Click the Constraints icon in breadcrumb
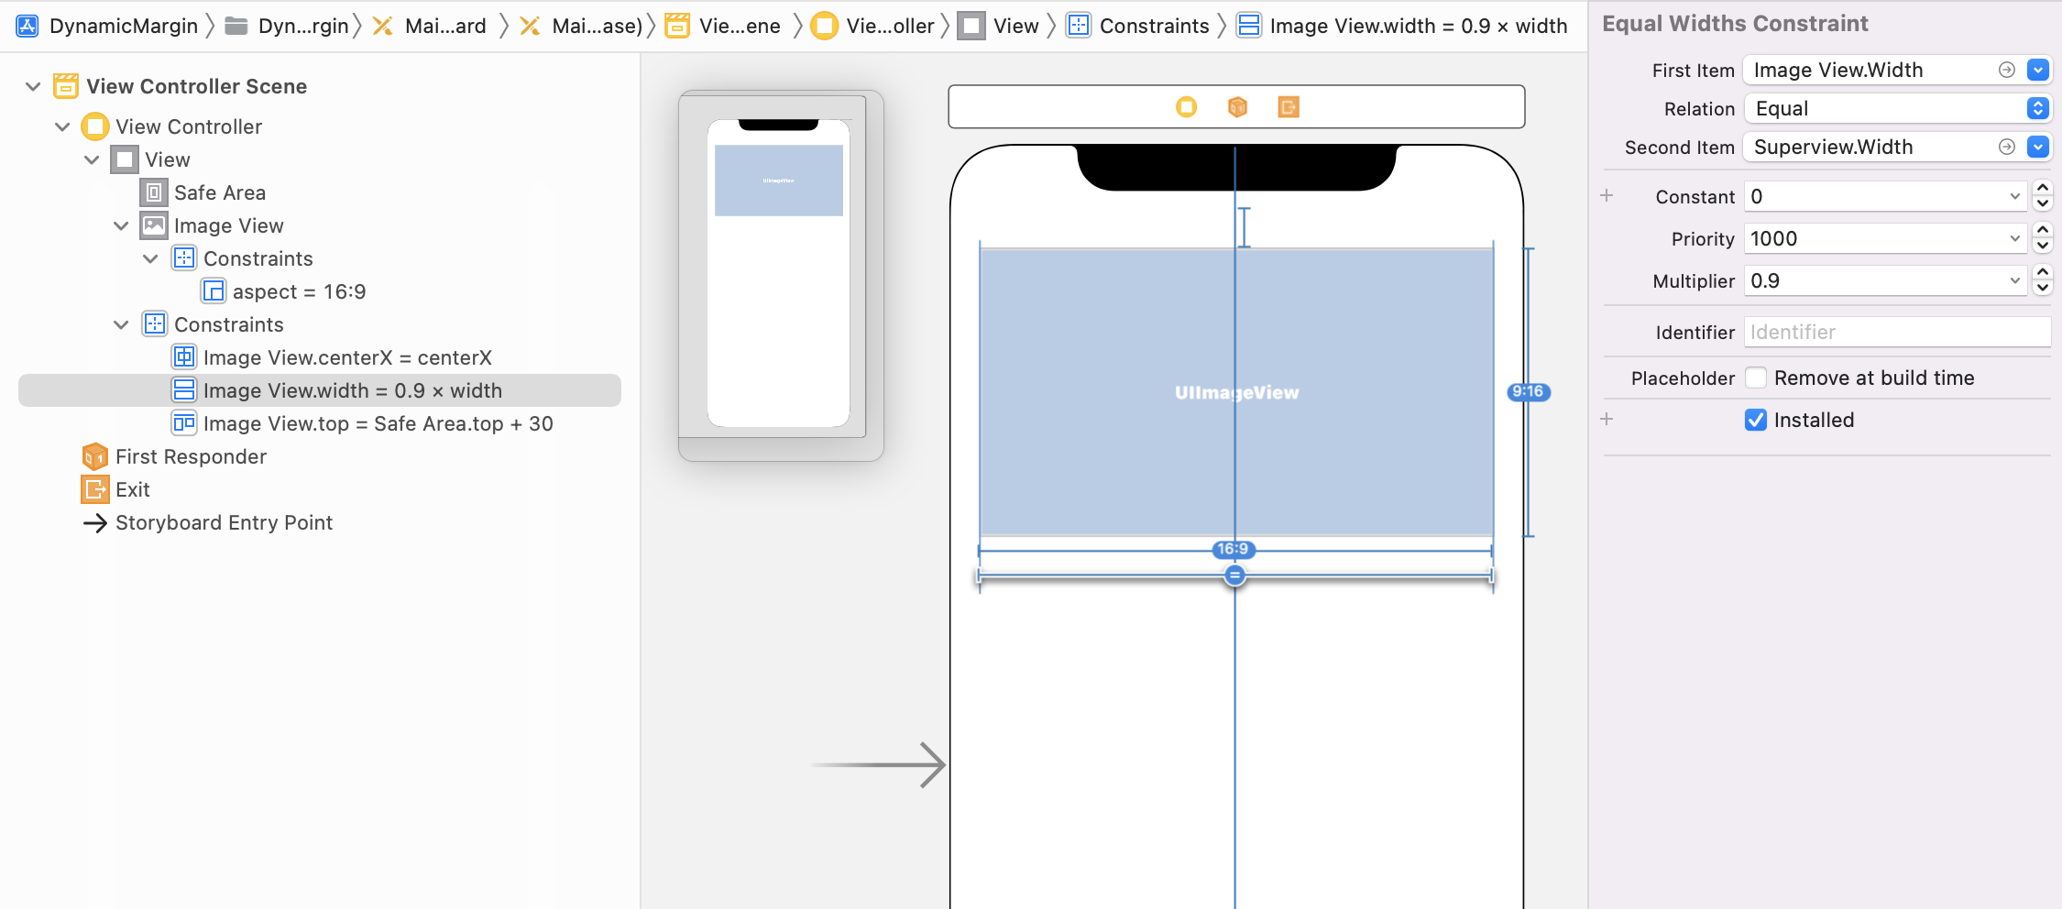Viewport: 2062px width, 909px height. pos(1079,26)
